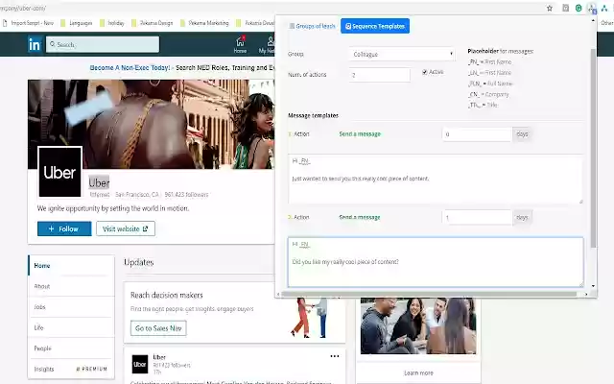Select About in company sidebar
Viewport: 614px width, 384px height.
71,286
